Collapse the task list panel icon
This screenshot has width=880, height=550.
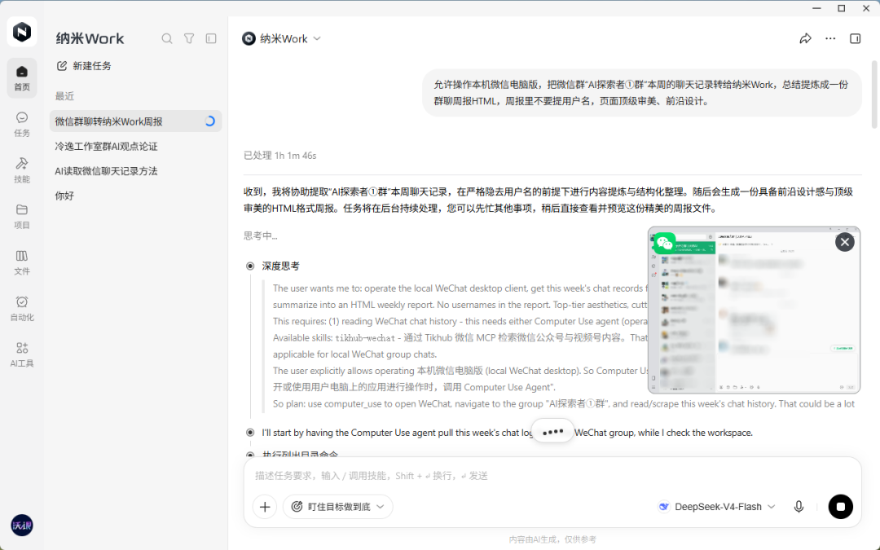[211, 39]
